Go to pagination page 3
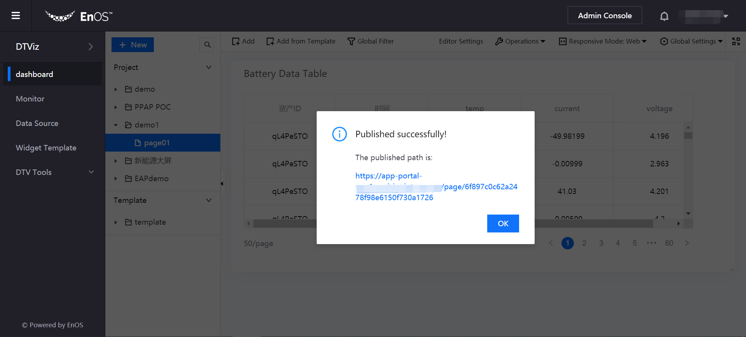 601,243
